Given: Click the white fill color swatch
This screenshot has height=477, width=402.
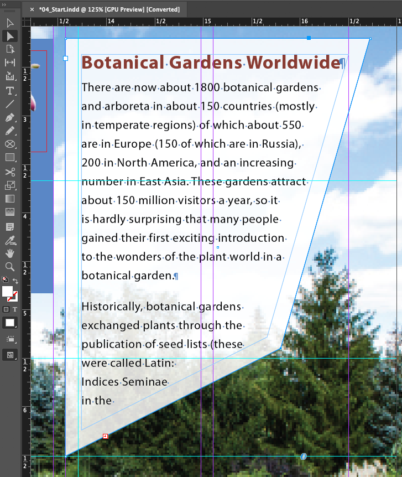Looking at the screenshot, I should (7, 291).
